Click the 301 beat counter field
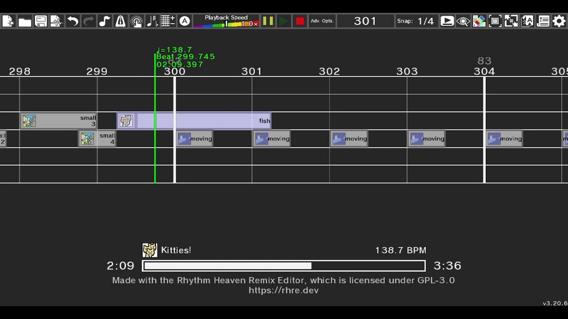Screen dimensions: 568x319 coord(365,21)
